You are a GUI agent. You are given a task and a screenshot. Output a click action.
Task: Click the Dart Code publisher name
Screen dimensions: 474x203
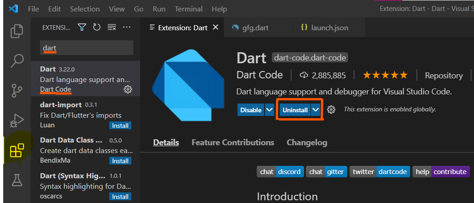coord(260,75)
